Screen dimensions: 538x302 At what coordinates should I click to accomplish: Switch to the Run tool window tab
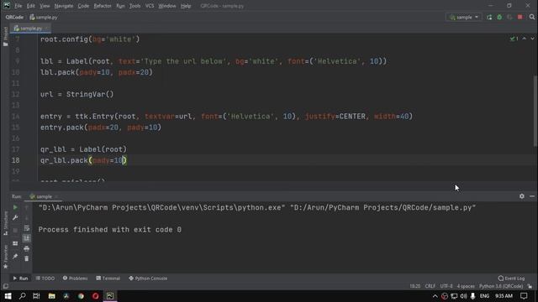20,279
